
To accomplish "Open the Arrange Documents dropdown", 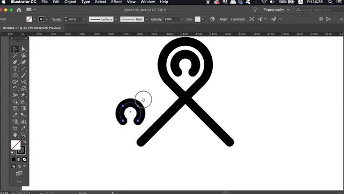I will [31, 10].
